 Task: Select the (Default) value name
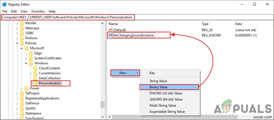pos(120,30)
